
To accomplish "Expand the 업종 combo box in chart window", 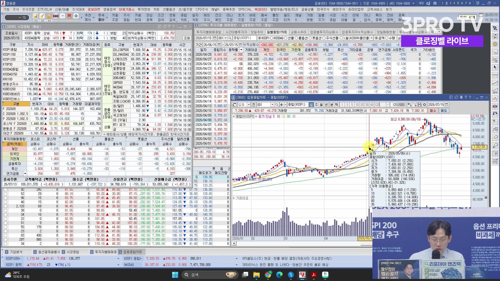I will pyautogui.click(x=248, y=105).
